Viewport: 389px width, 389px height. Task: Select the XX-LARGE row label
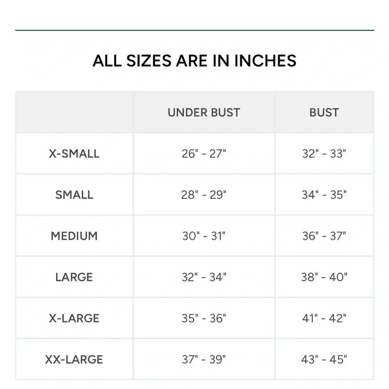point(74,359)
